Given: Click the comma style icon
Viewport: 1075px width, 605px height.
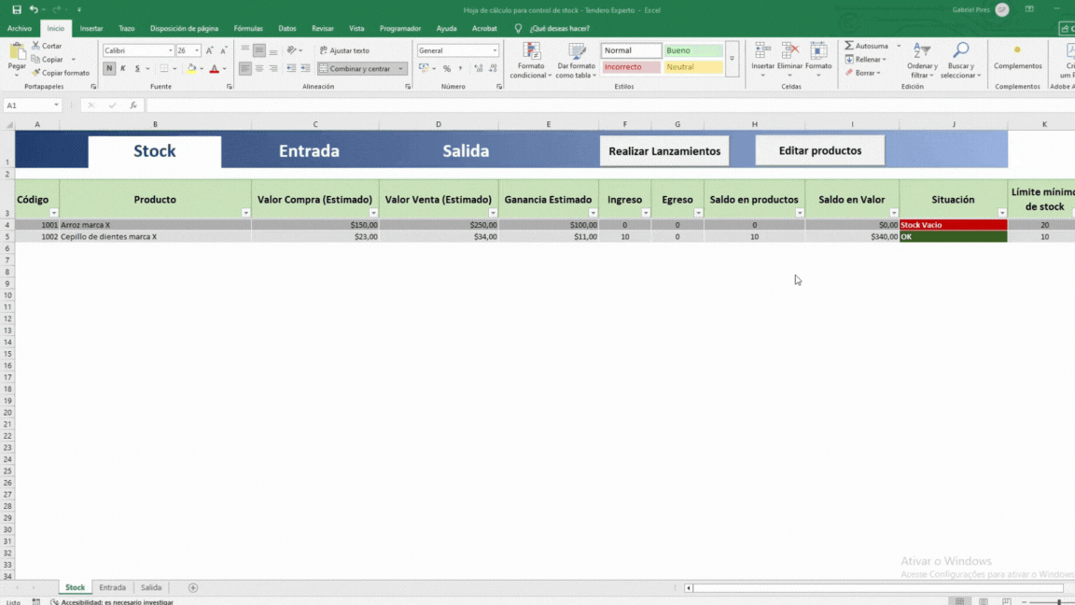Looking at the screenshot, I should click(x=460, y=68).
